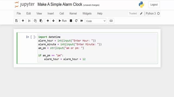
Task: Click the alarm_hour input line
Action: click(x=67, y=41)
